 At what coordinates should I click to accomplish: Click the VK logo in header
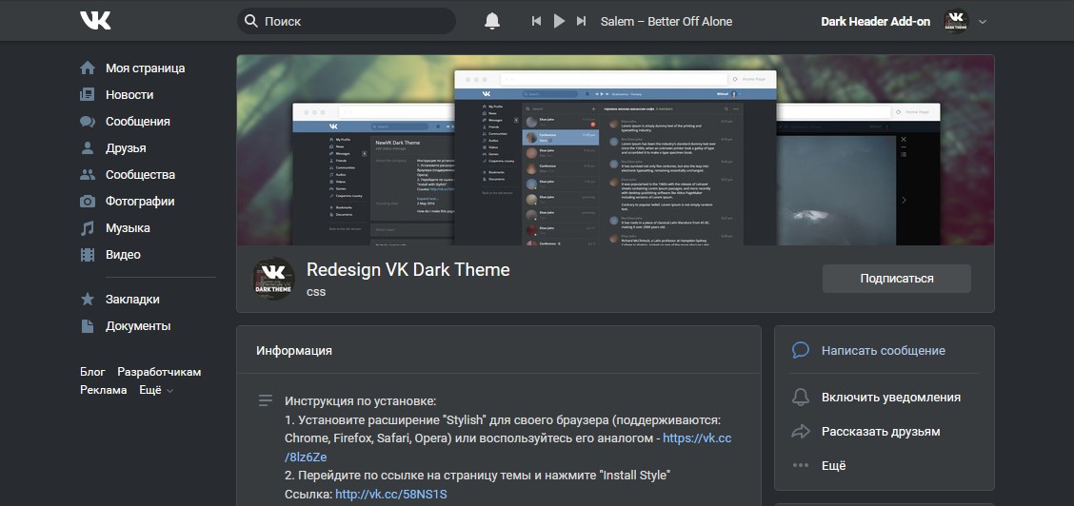[94, 21]
